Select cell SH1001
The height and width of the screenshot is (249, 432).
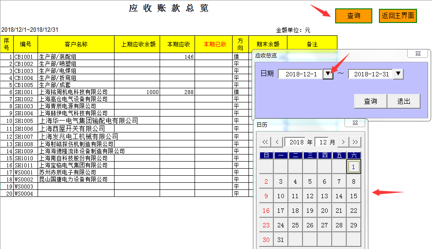[x=26, y=92]
